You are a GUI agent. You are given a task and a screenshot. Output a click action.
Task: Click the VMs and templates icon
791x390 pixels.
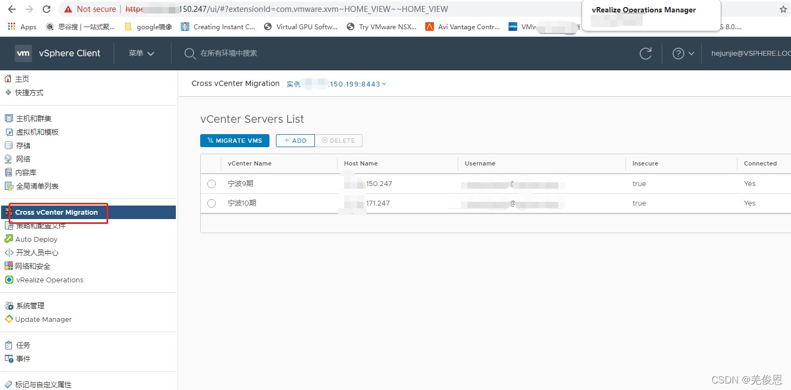[9, 132]
